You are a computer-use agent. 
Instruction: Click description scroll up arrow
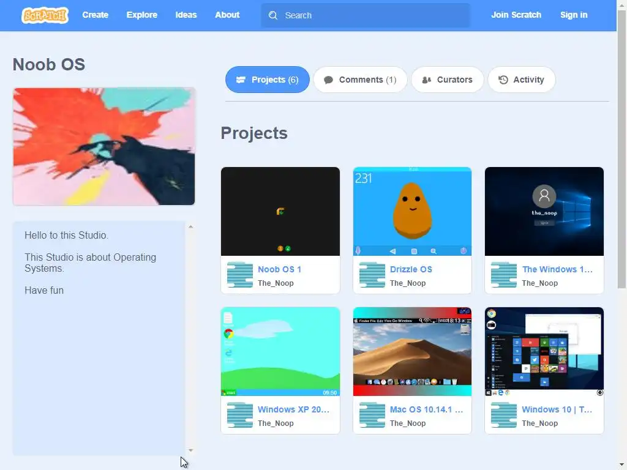point(191,226)
